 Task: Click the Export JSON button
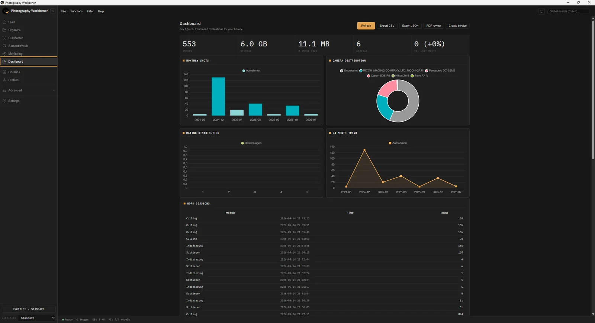[x=410, y=26]
